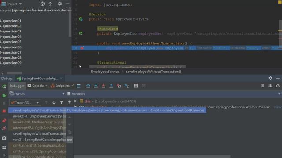
Task: Open Debug panel settings gear
Action: pos(270,78)
